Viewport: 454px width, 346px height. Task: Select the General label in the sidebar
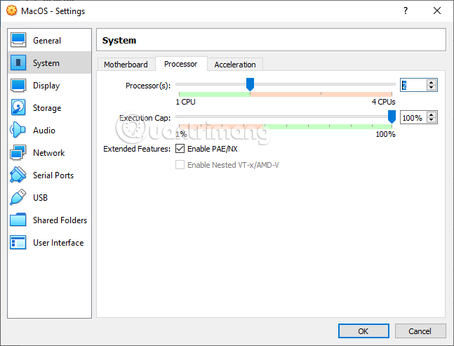tap(47, 41)
